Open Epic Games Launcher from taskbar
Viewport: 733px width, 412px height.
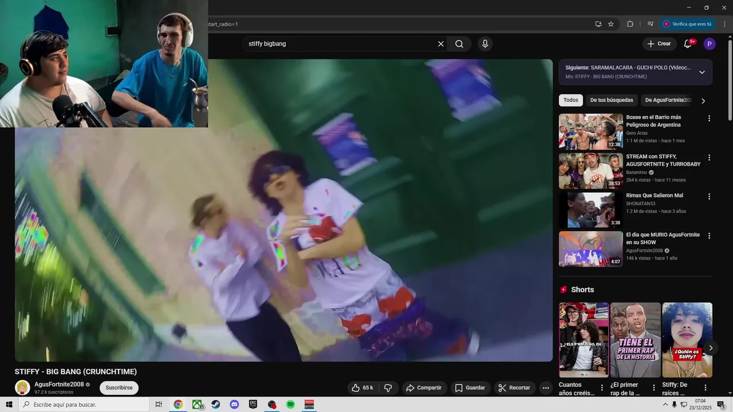[253, 405]
